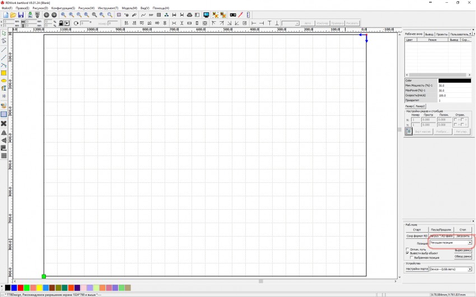Create a new file with the New icon
The width and height of the screenshot is (476, 297).
point(6,15)
